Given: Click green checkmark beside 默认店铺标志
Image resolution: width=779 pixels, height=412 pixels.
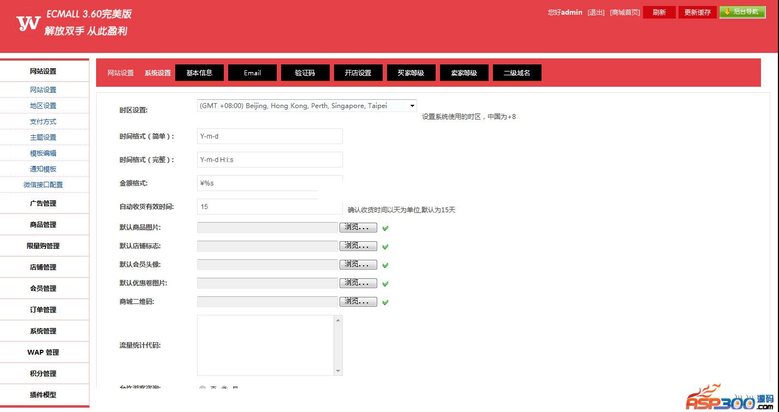Looking at the screenshot, I should click(385, 247).
